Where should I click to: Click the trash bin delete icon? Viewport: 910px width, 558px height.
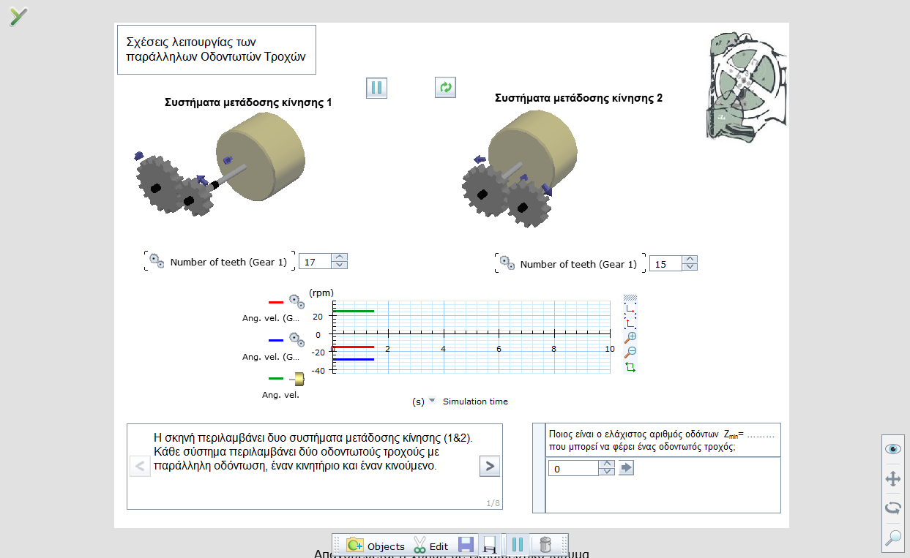545,545
